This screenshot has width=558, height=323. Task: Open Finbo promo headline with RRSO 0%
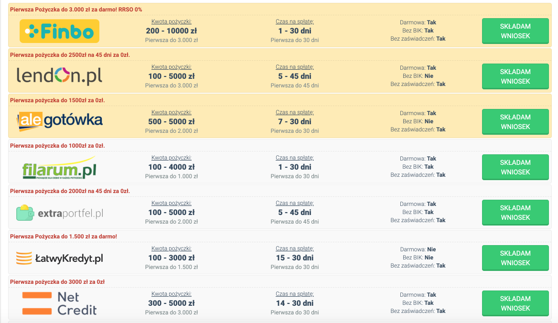point(76,10)
